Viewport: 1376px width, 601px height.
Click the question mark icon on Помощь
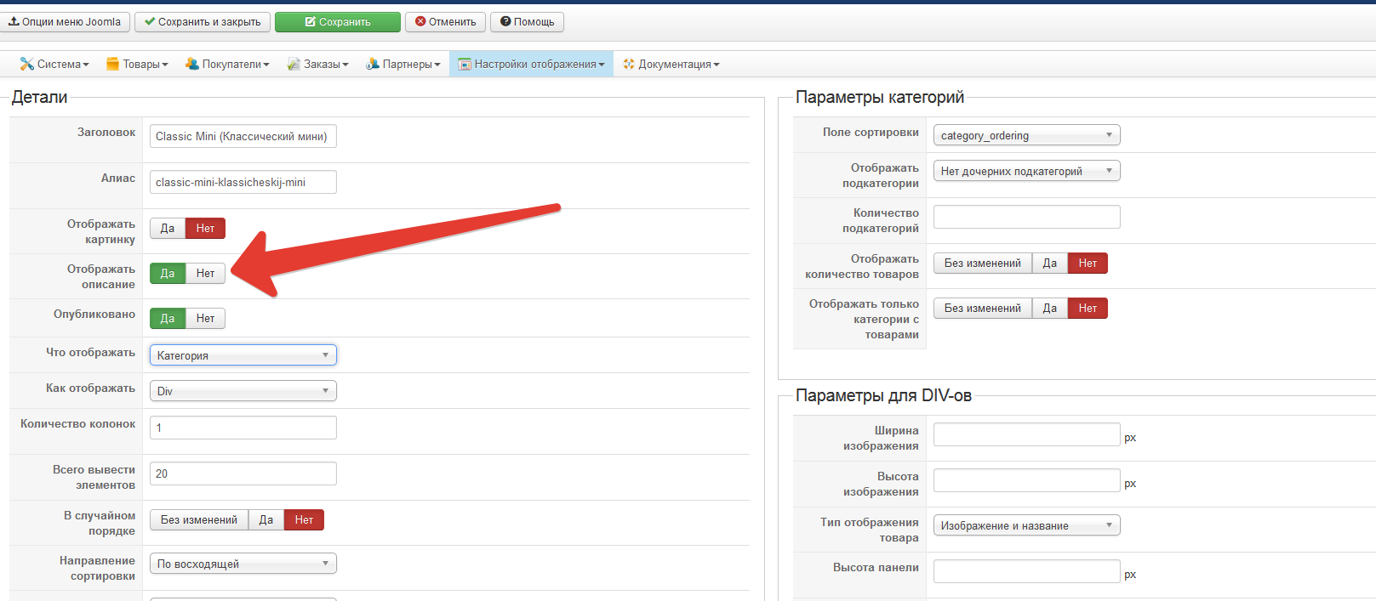coord(505,21)
